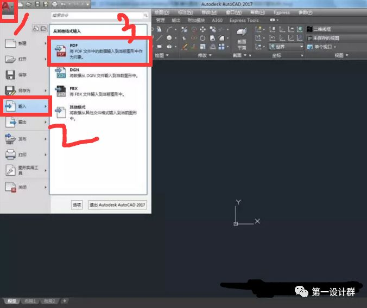The height and width of the screenshot is (308, 367).
Task: Click the 打印 (Print) printer icon
Action: coord(11,155)
